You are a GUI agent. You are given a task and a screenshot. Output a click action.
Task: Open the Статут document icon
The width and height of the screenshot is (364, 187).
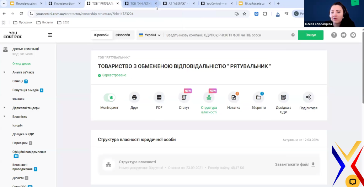coord(184,97)
